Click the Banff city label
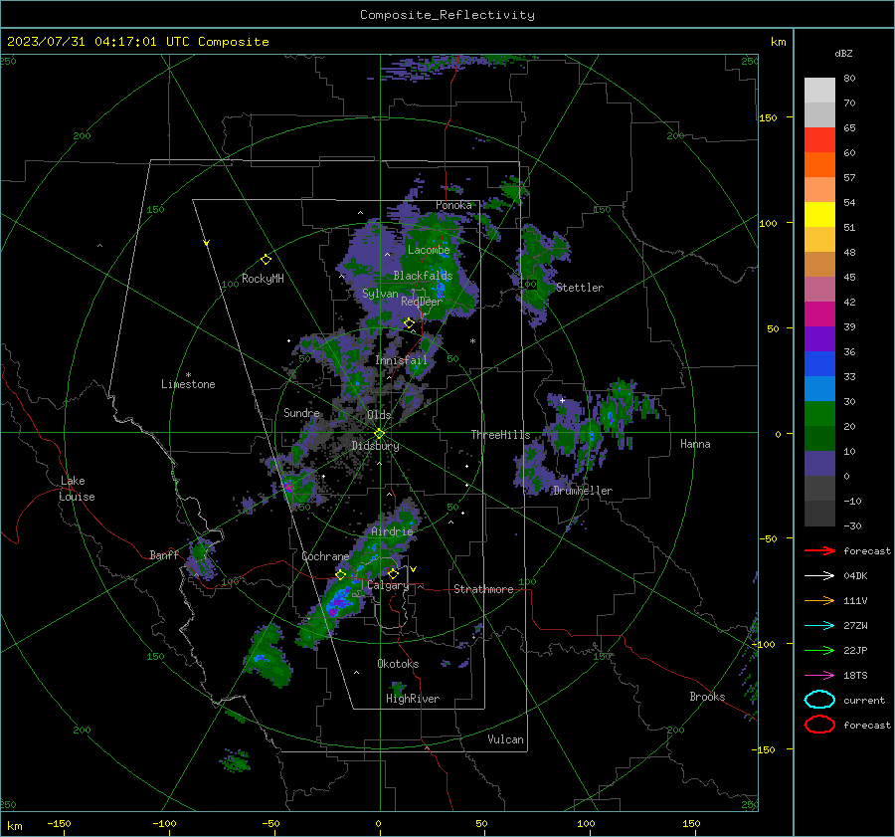The width and height of the screenshot is (895, 837). (164, 555)
